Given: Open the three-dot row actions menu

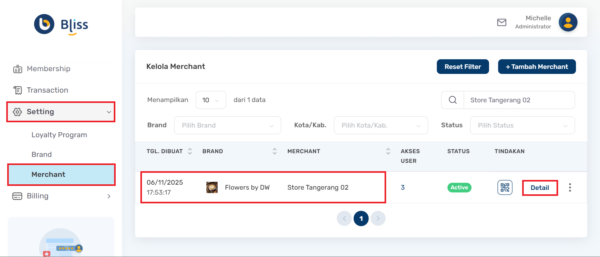Looking at the screenshot, I should tap(570, 187).
